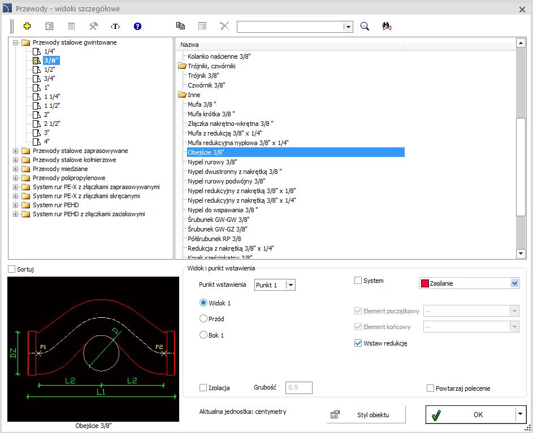
Task: Click the list scrollbar down arrow
Action: pyautogui.click(x=521, y=253)
